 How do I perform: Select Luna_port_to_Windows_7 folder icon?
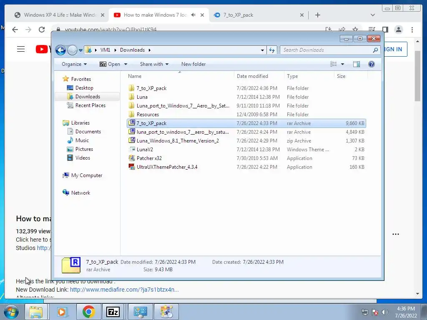tap(131, 105)
